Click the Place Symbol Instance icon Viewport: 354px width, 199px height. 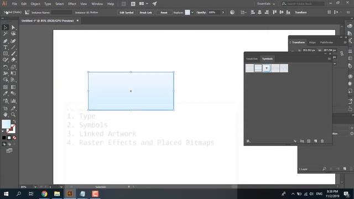point(295,141)
